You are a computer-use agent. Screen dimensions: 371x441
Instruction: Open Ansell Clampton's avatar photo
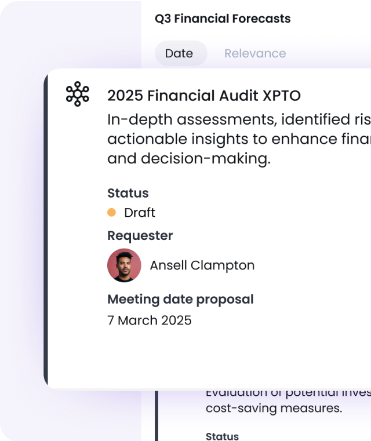click(x=124, y=265)
